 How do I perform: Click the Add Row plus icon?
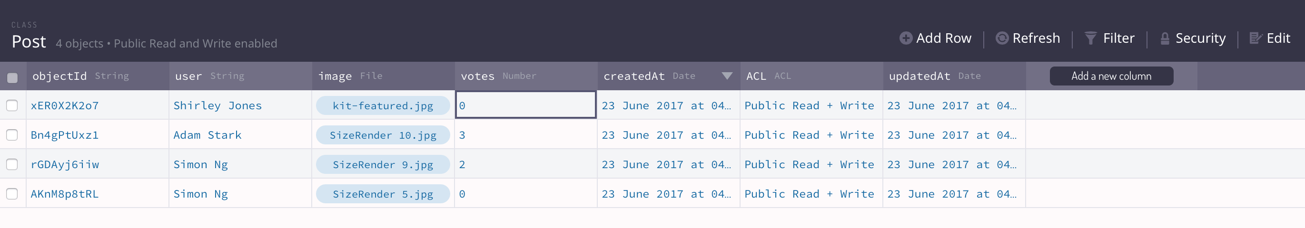[x=905, y=38]
